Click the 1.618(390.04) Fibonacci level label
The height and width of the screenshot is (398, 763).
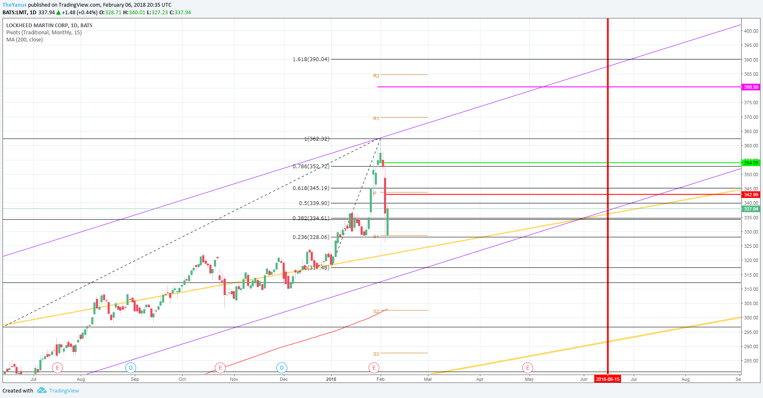click(x=311, y=59)
